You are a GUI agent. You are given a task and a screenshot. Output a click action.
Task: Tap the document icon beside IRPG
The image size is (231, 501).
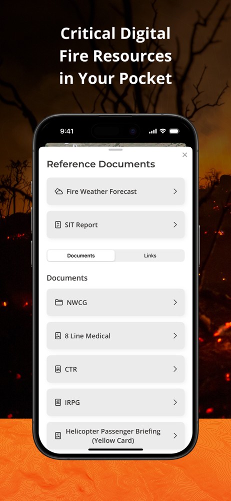pos(58,402)
